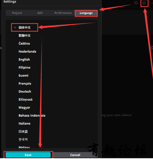
Task: Click the Language tab
Action: [86, 13]
